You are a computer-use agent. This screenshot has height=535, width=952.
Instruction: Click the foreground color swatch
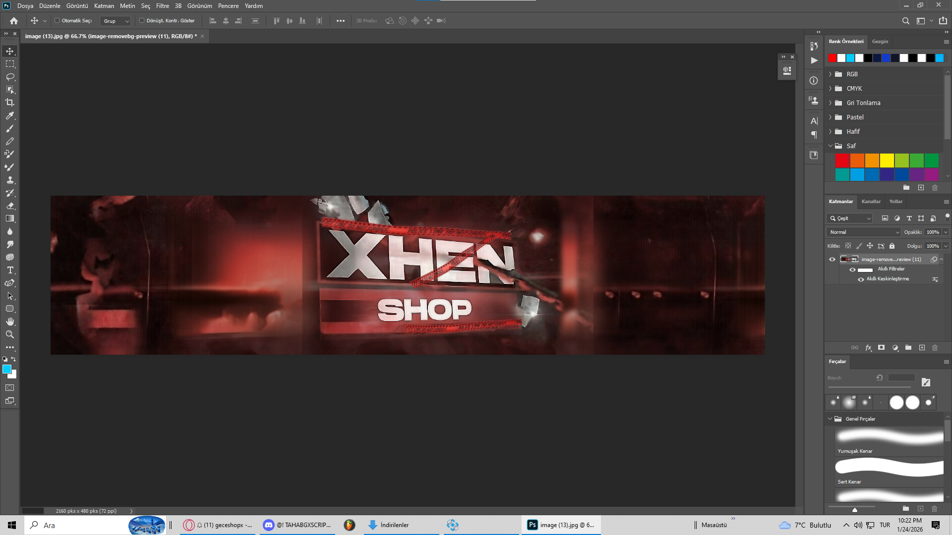7,370
